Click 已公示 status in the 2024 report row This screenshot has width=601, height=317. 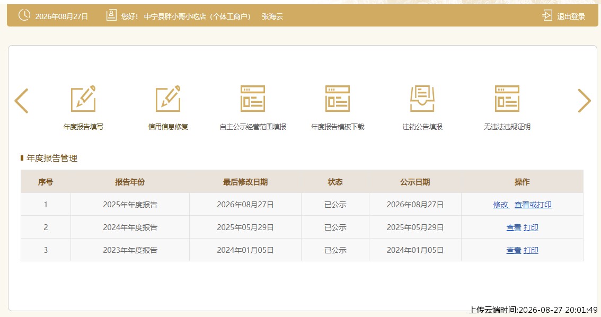tap(335, 228)
